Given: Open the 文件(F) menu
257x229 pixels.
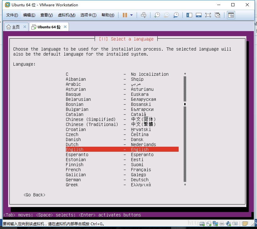Looking at the screenshot, I should click(x=12, y=15).
